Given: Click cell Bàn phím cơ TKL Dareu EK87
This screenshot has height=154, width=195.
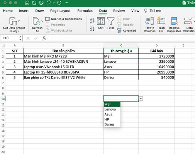Looking at the screenshot, I should coord(63,77).
